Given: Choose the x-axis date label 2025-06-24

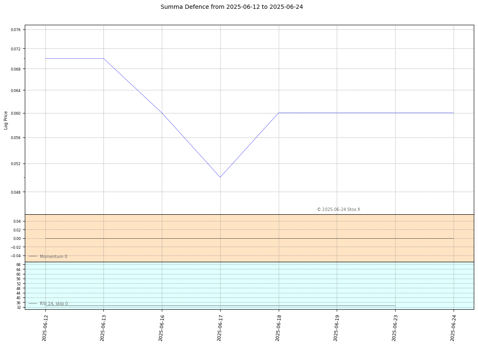Looking at the screenshot, I should (x=453, y=328).
